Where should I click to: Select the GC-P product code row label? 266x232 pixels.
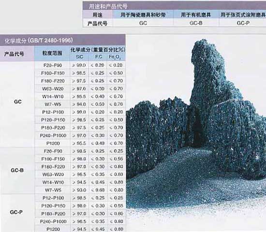pyautogui.click(x=16, y=212)
